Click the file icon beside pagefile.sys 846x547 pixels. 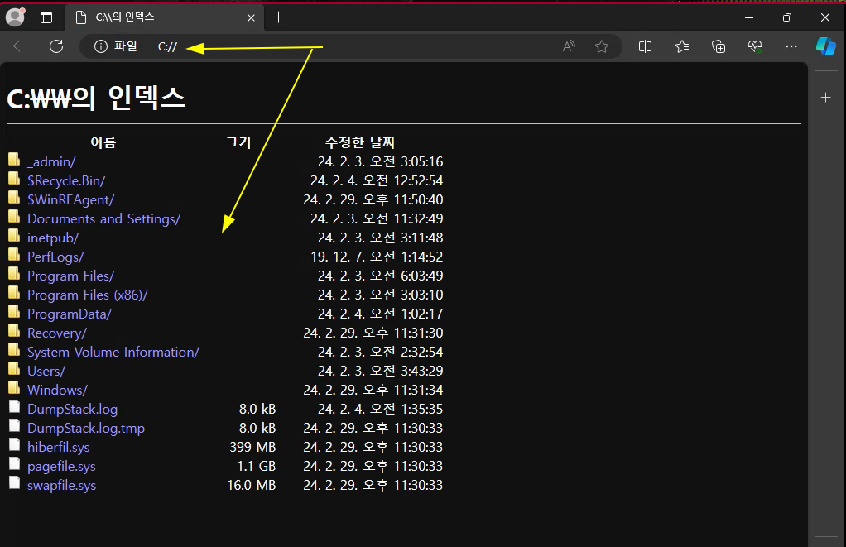[15, 464]
